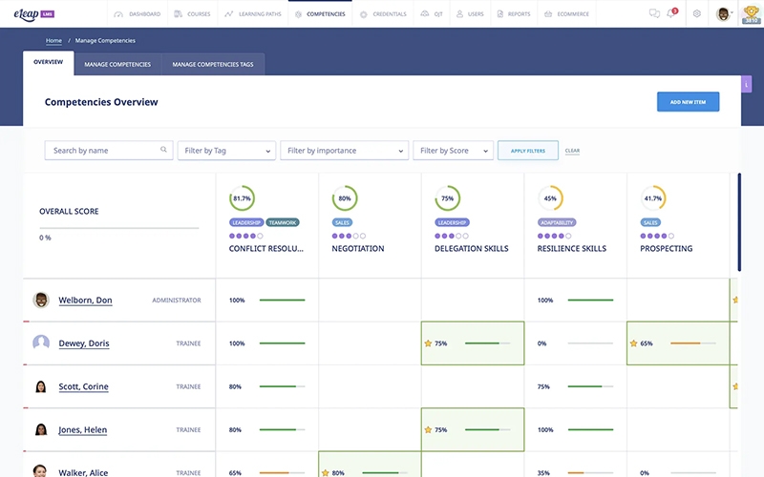Image resolution: width=764 pixels, height=477 pixels.
Task: Open the settings gear icon
Action: point(697,14)
